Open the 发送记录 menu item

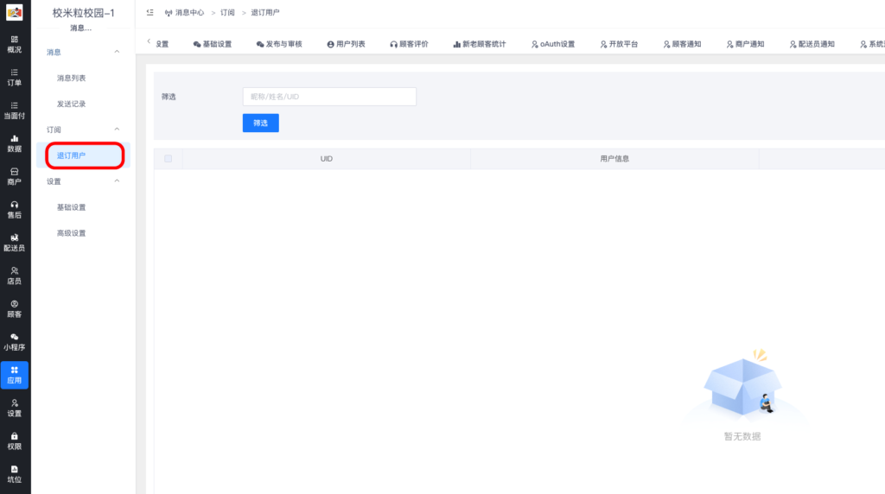point(71,104)
